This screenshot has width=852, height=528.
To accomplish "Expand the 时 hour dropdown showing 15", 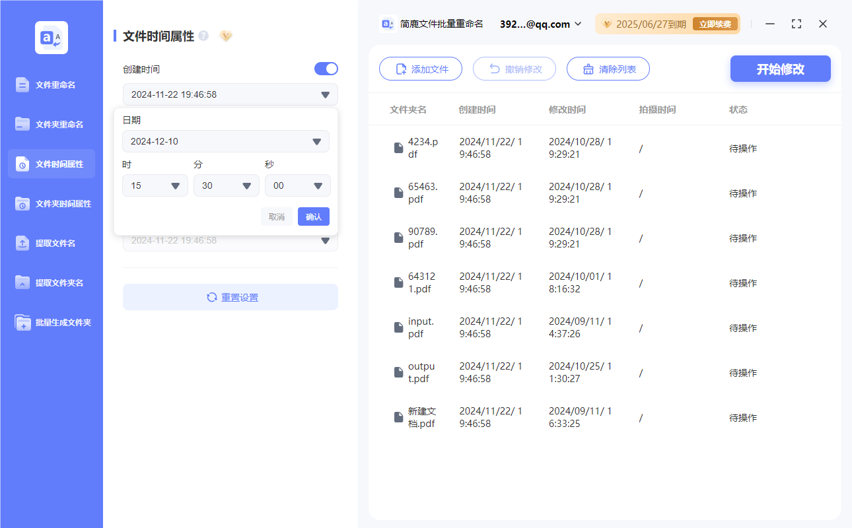I will tap(155, 185).
